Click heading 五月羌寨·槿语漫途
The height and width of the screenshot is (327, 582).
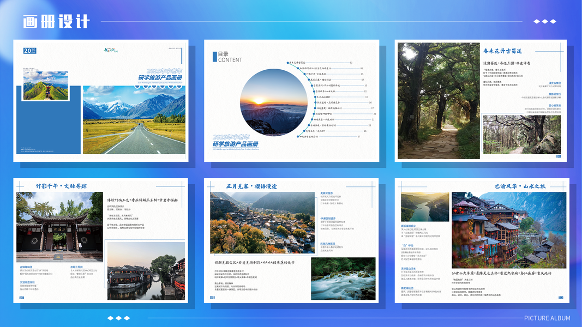pos(251,186)
